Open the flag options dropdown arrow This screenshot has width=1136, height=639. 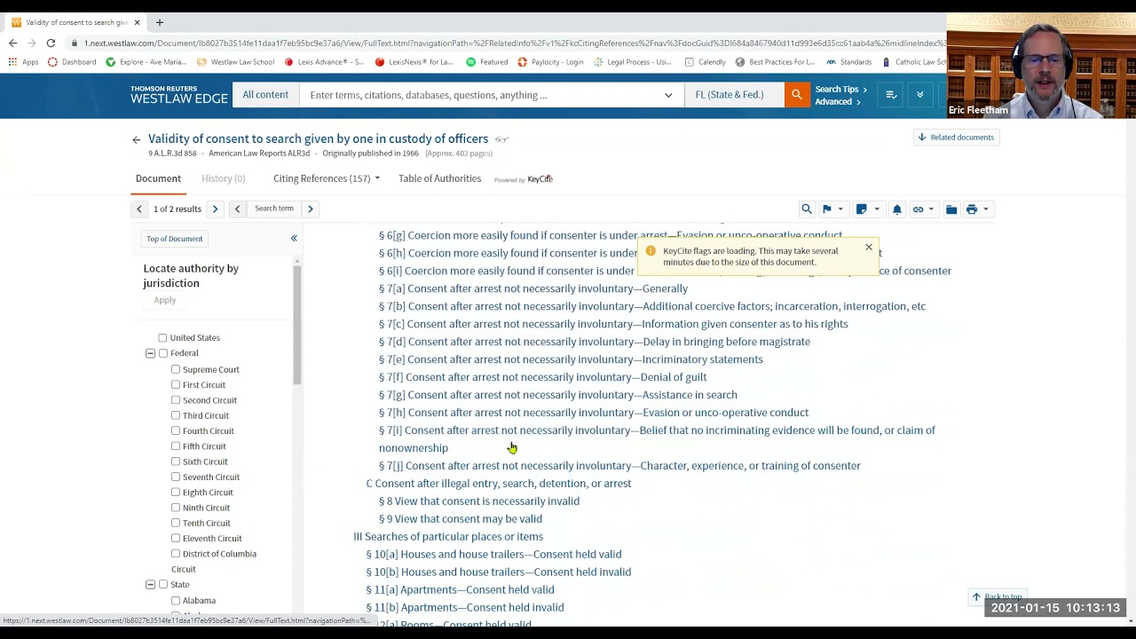840,209
